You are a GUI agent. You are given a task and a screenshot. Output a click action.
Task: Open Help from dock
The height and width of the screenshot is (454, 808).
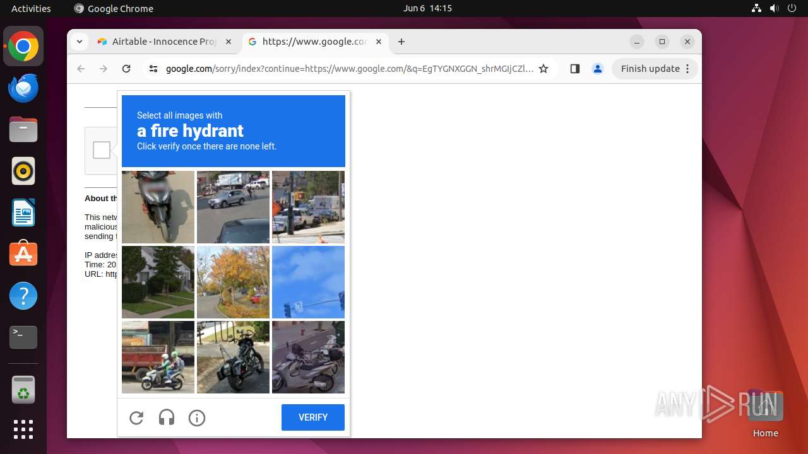pos(23,296)
